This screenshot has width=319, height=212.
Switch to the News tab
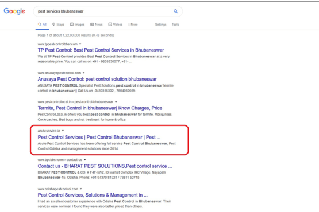click(97, 25)
